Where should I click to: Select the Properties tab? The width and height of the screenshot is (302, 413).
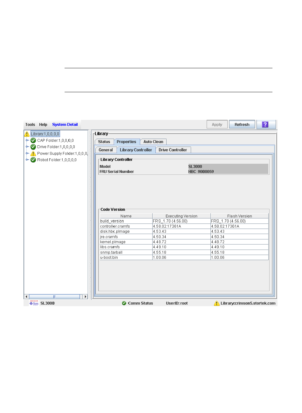tap(127, 142)
